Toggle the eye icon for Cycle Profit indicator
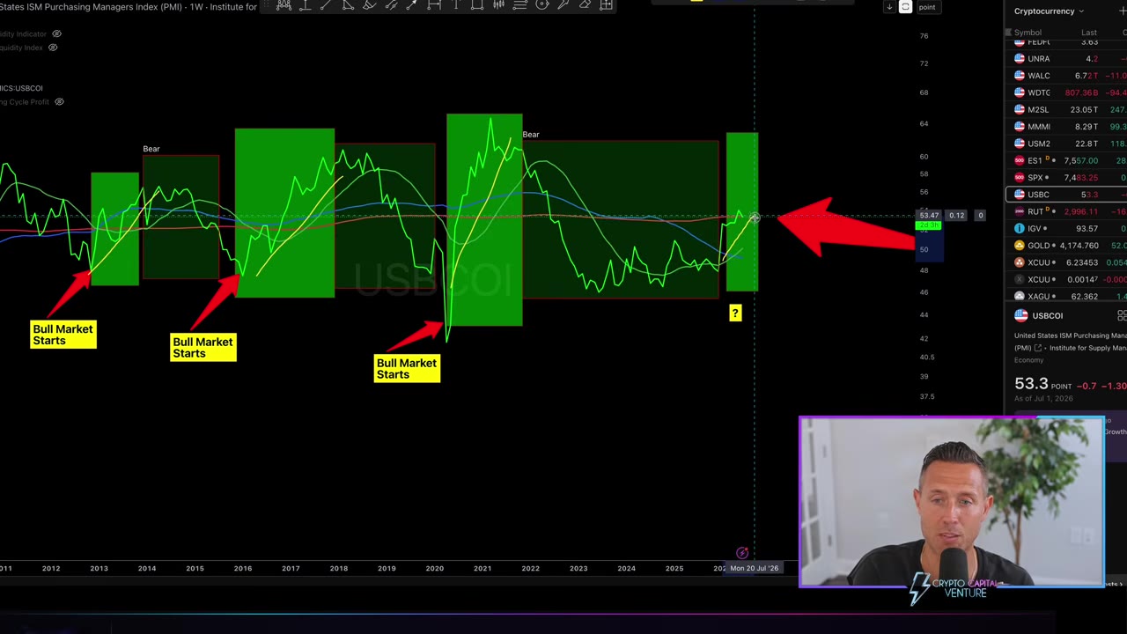Viewport: 1127px width, 634px height. [x=59, y=102]
